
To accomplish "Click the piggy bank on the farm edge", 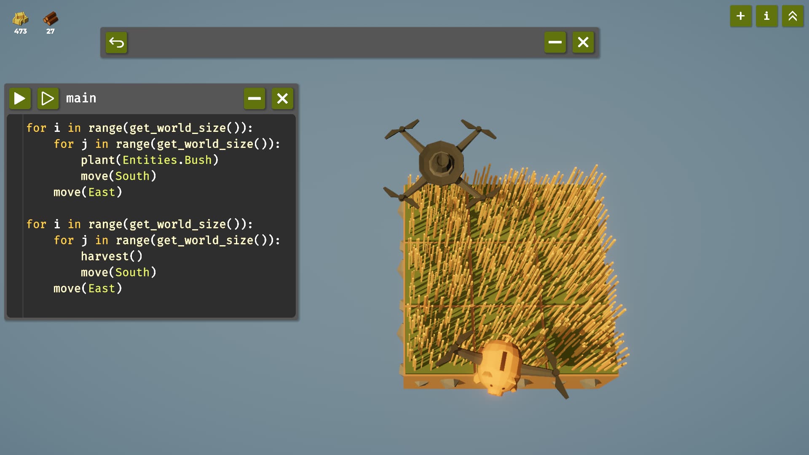I will pyautogui.click(x=499, y=366).
